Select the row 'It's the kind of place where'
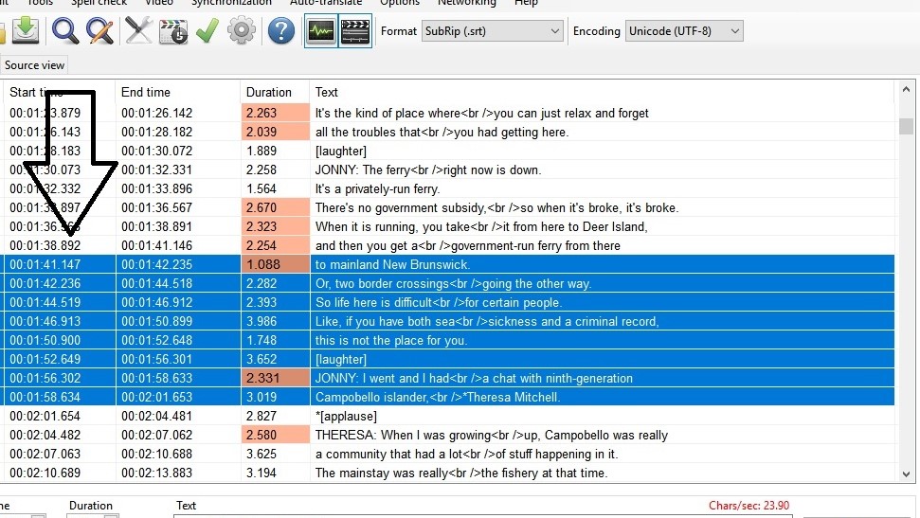The height and width of the screenshot is (518, 920). [449, 113]
